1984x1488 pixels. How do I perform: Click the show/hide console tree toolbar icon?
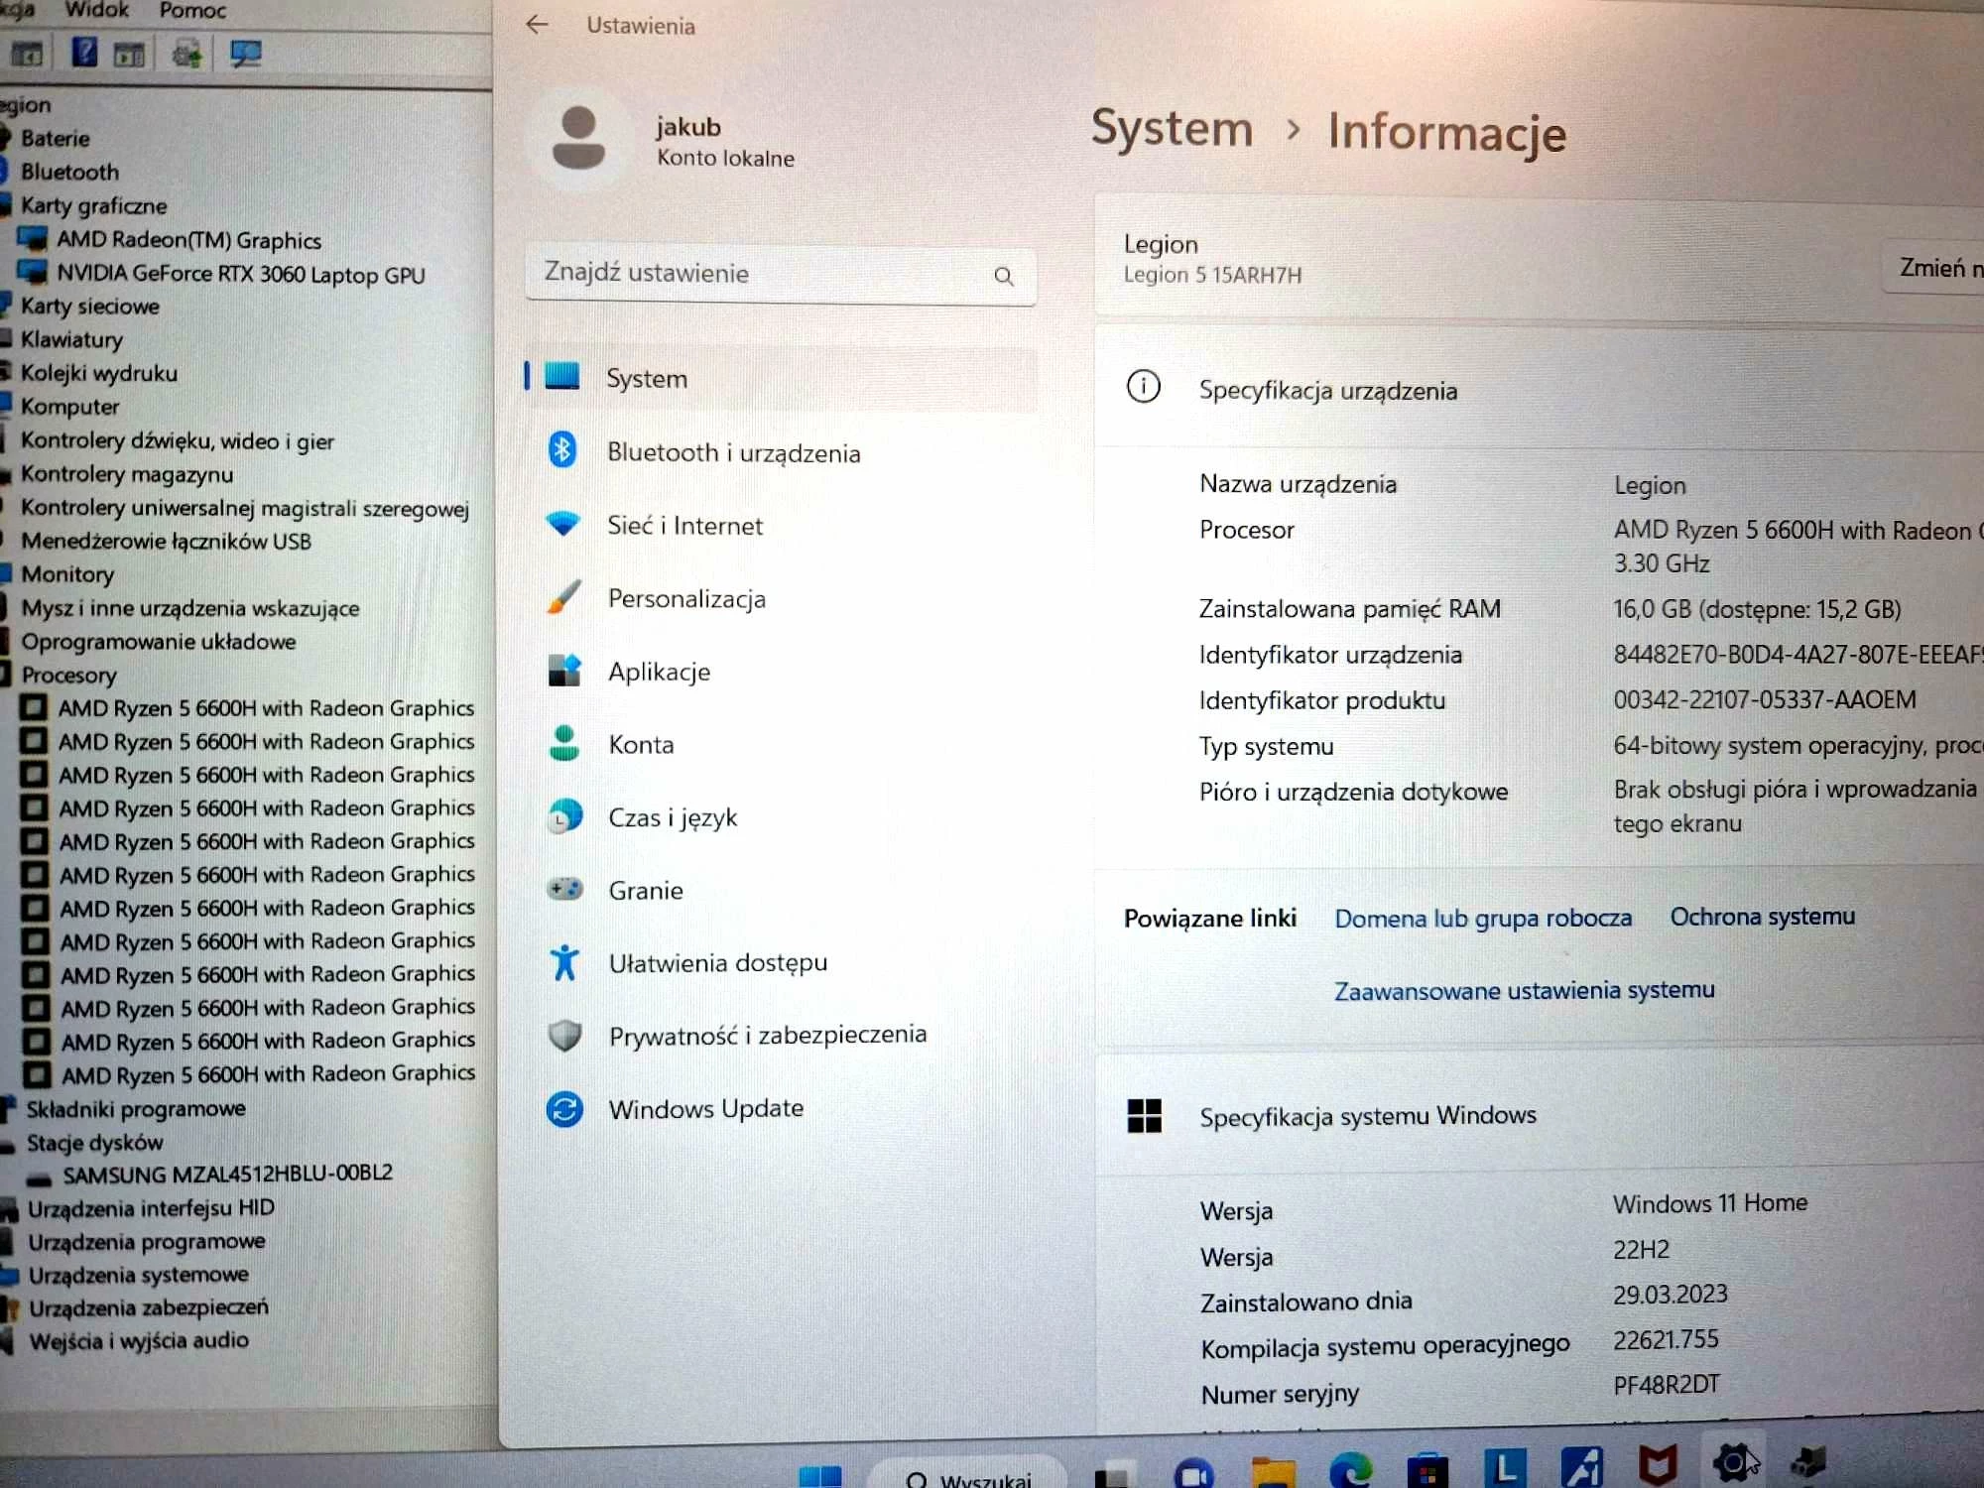(27, 55)
